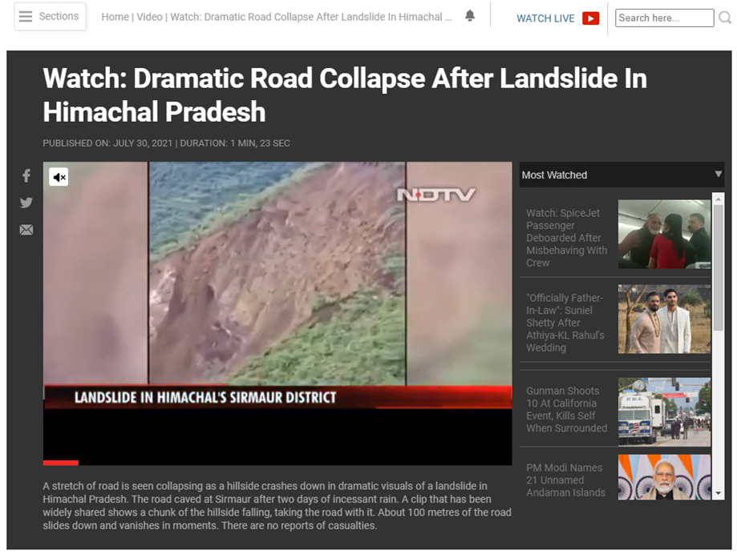Unmute the video player sound
The height and width of the screenshot is (554, 737).
tap(59, 177)
